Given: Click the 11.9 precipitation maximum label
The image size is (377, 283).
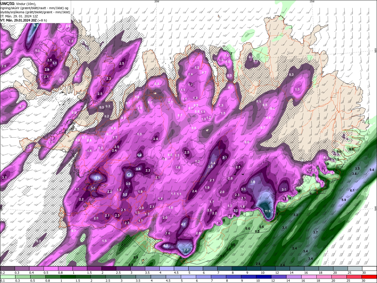Looking at the screenshot, I should tap(267, 211).
